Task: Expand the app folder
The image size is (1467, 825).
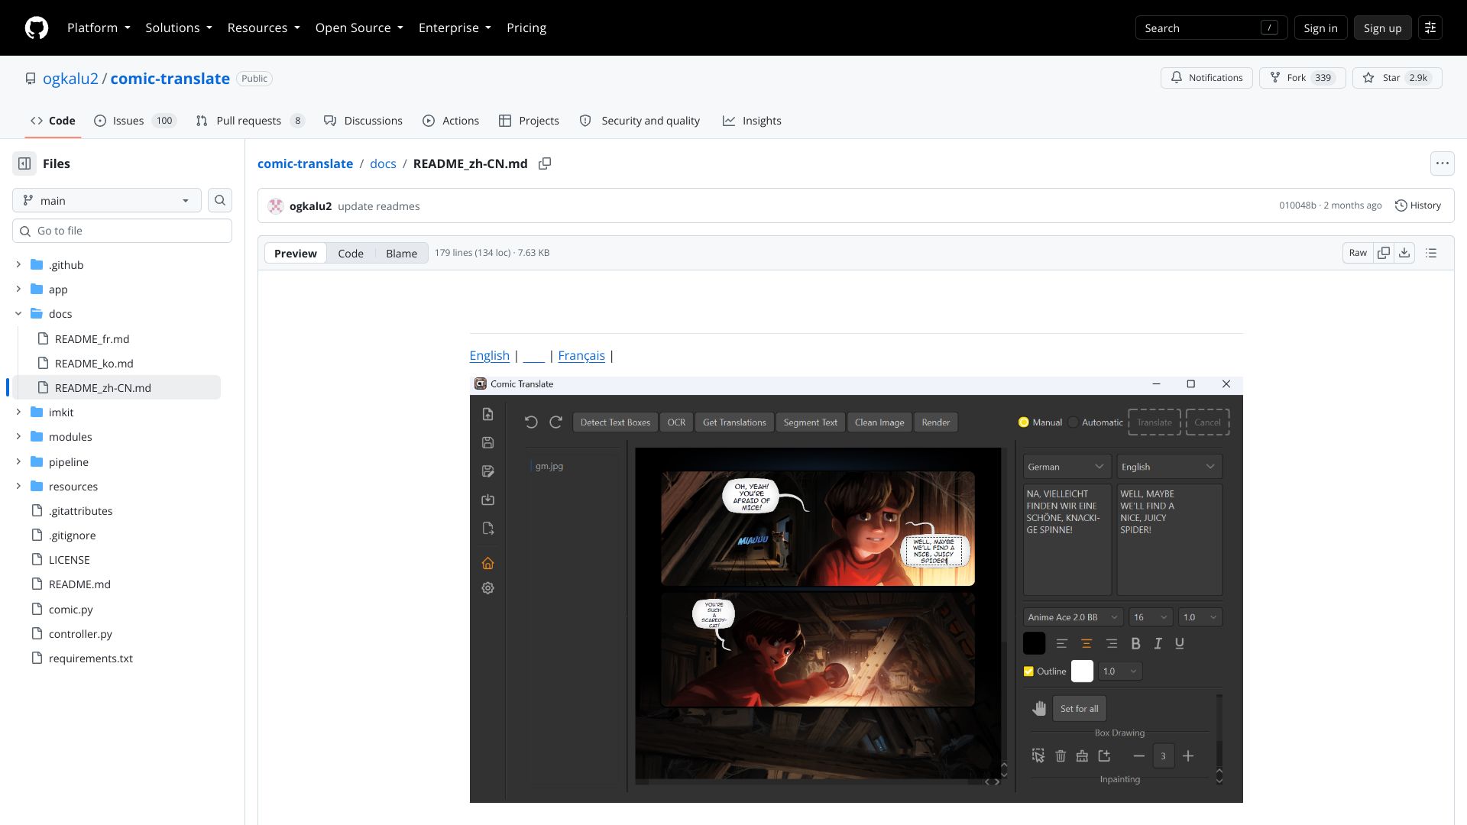Action: [18, 290]
